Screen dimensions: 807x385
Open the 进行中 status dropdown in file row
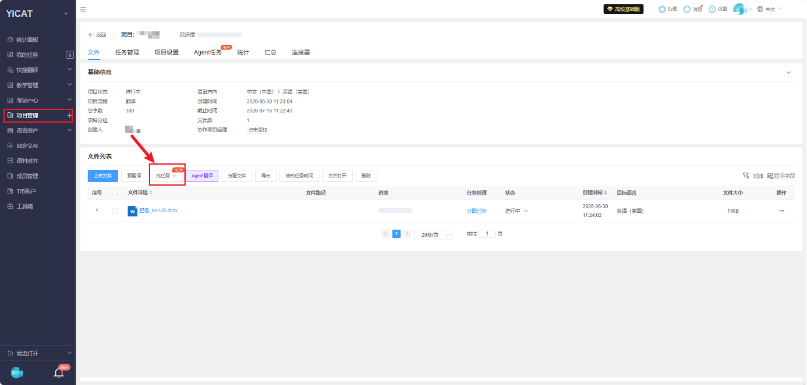(x=516, y=211)
